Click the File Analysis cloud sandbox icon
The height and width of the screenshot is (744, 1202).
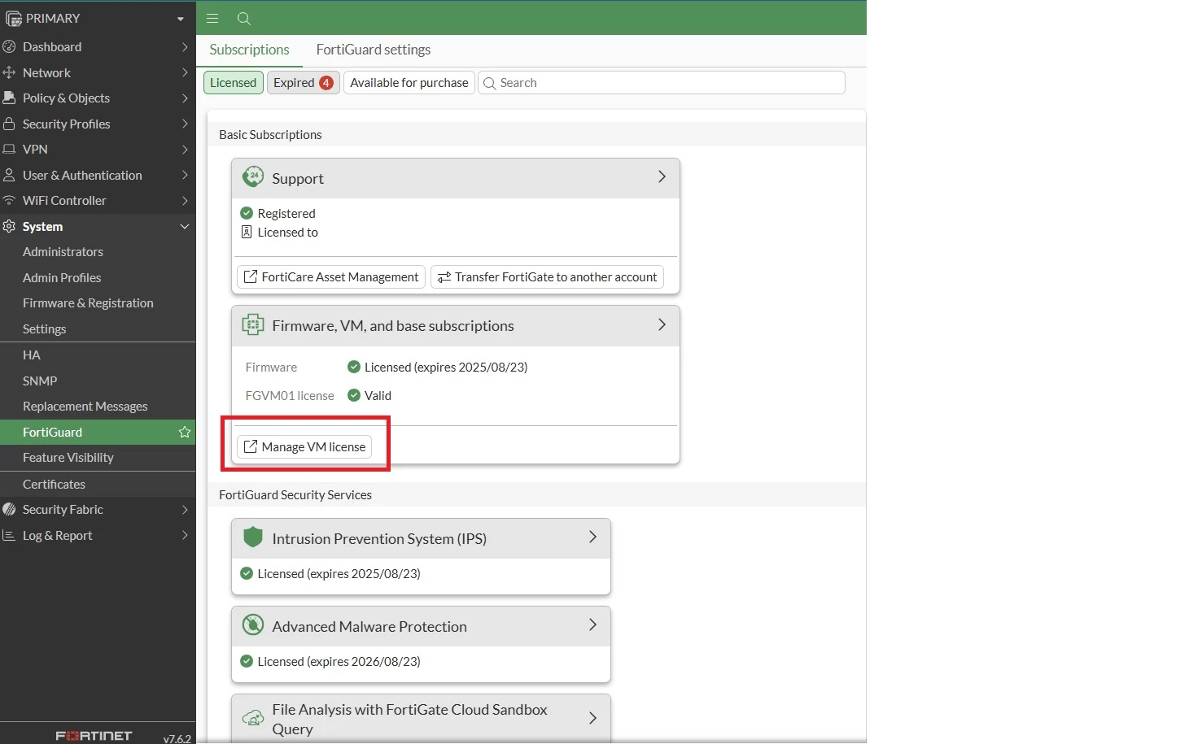pyautogui.click(x=253, y=718)
